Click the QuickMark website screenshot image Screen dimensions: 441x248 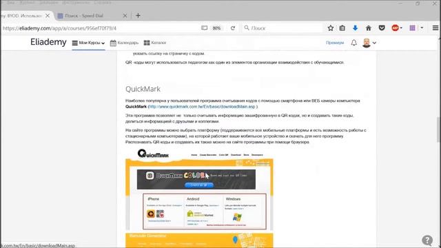[199, 198]
